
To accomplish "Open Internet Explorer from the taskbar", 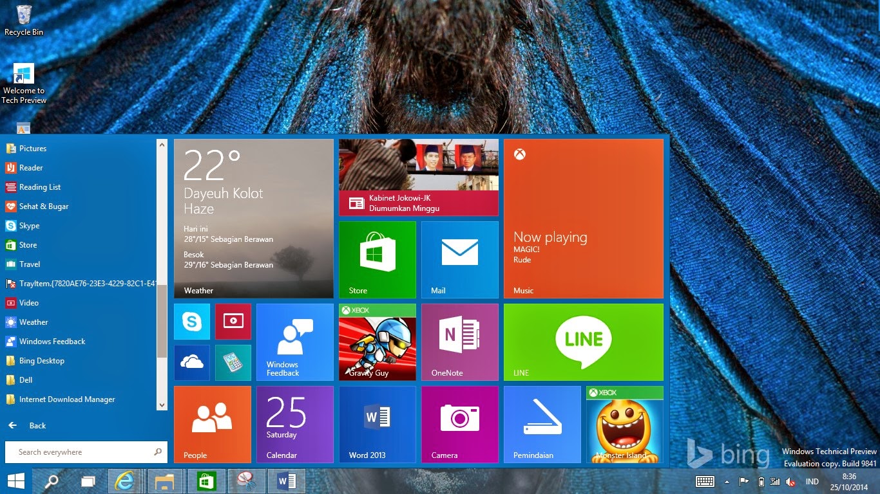I will 126,480.
